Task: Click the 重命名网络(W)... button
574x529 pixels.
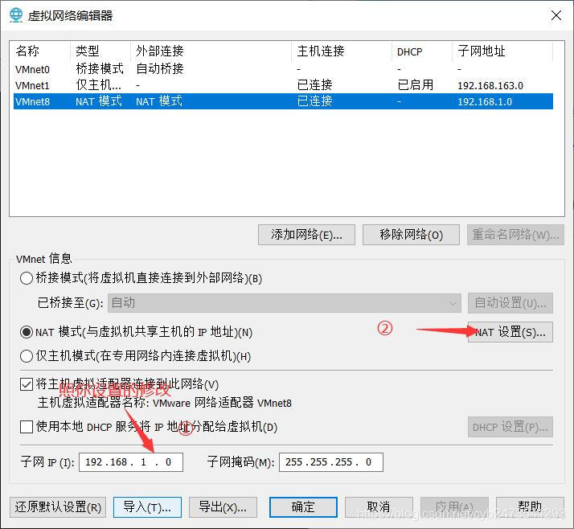Action: [x=515, y=235]
